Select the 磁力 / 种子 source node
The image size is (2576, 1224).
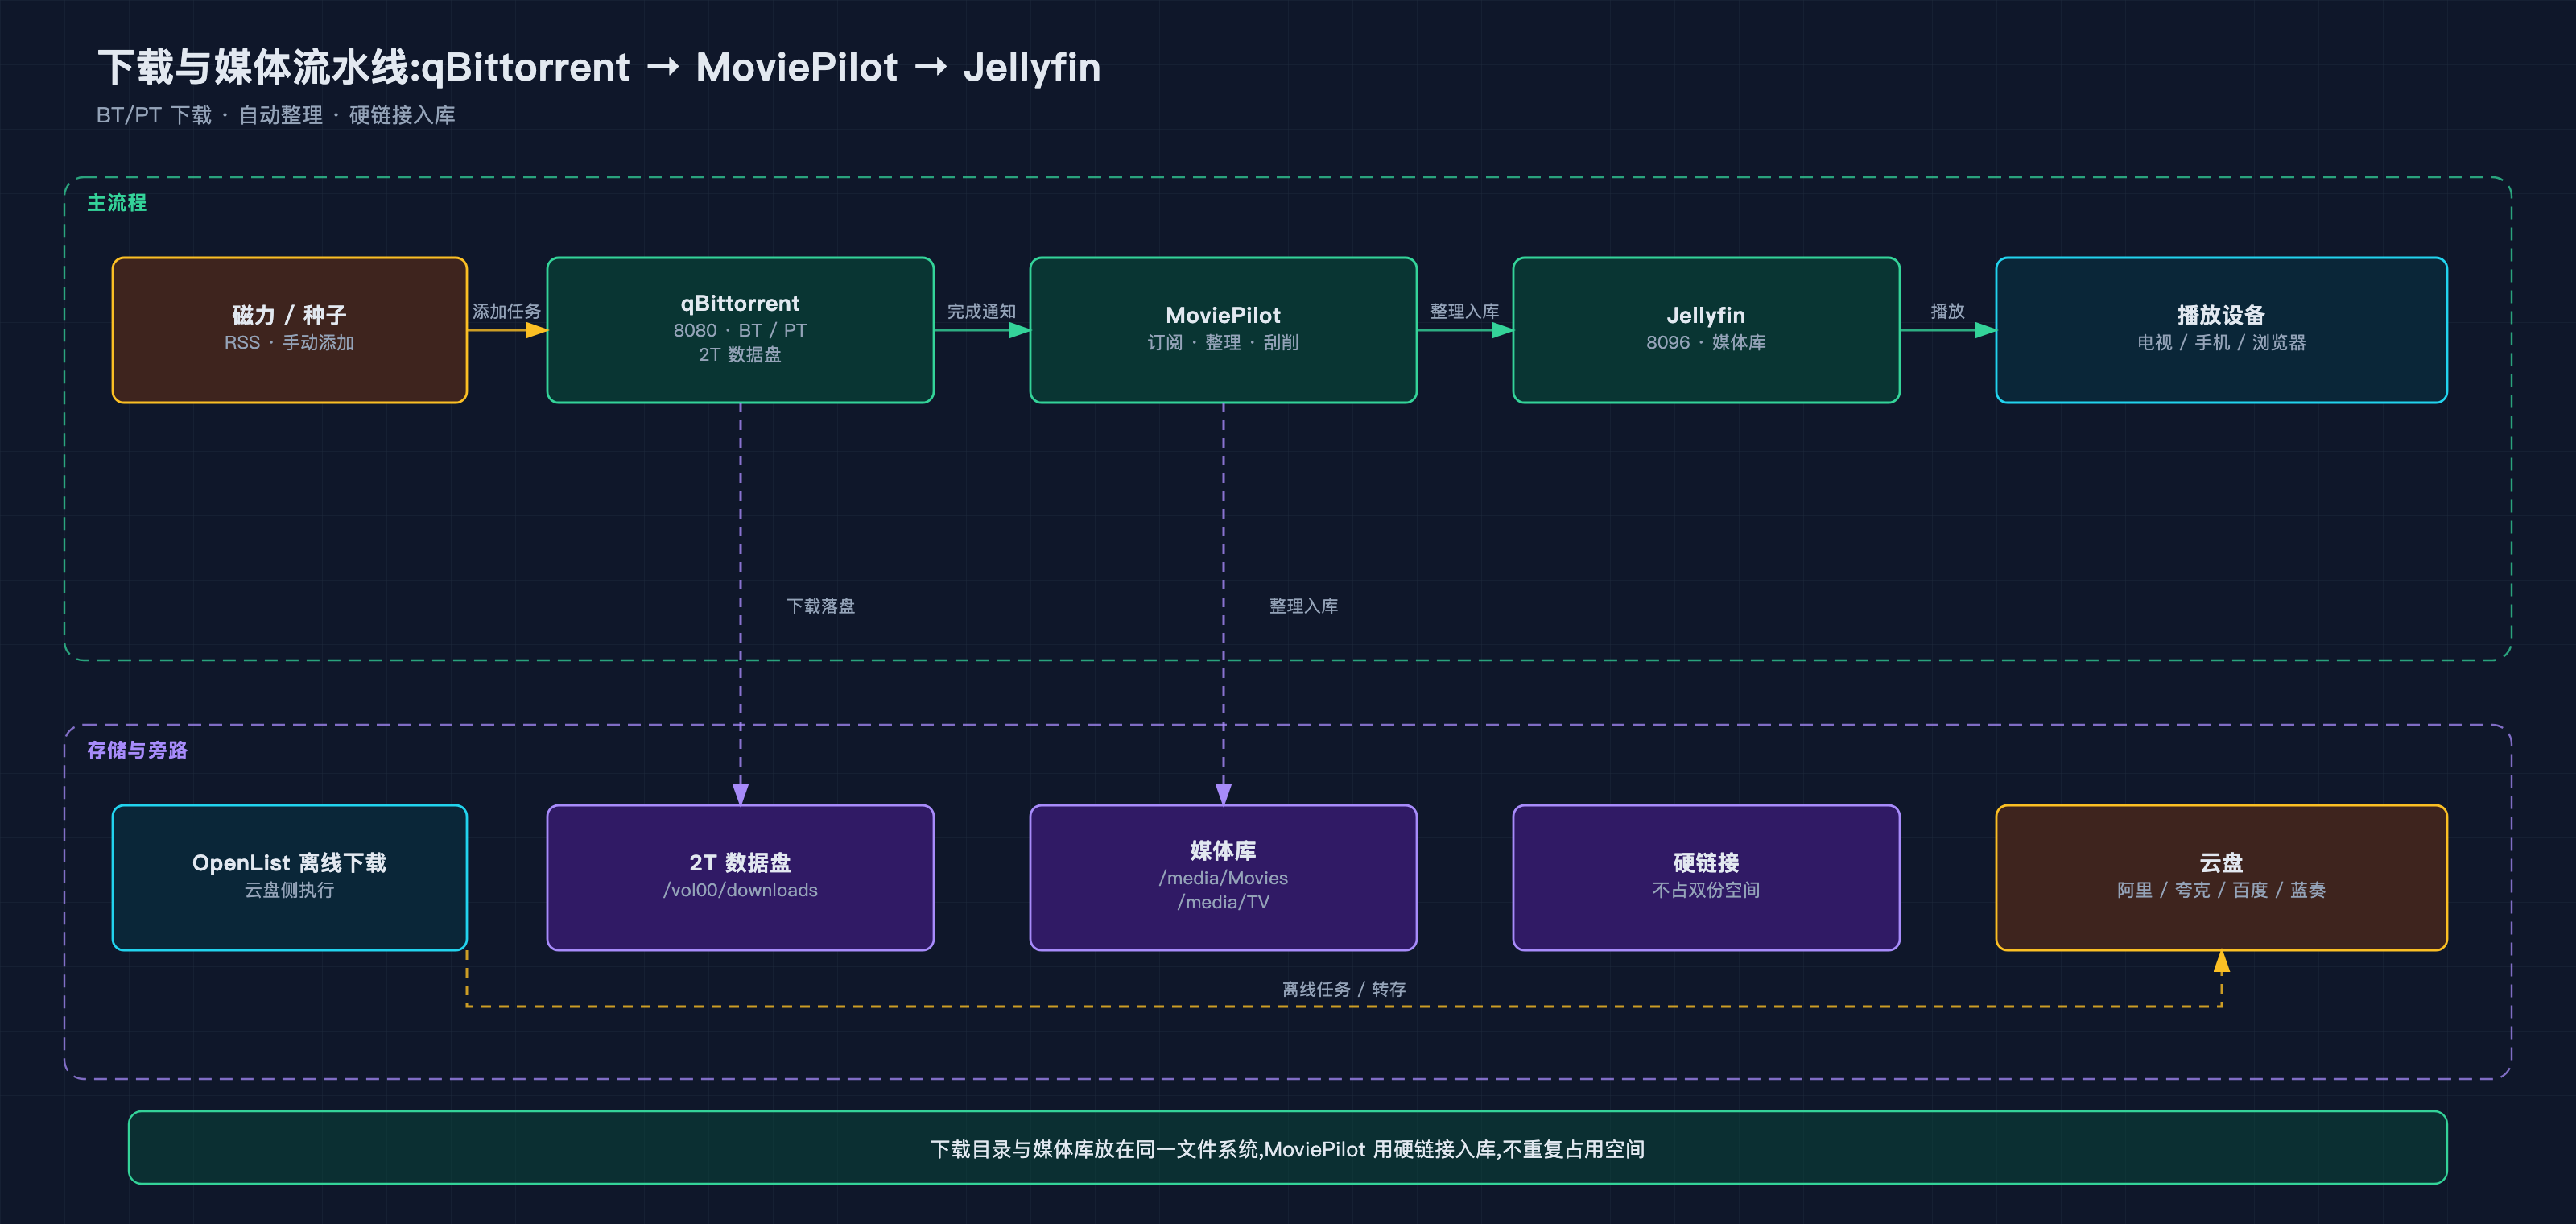(x=289, y=330)
